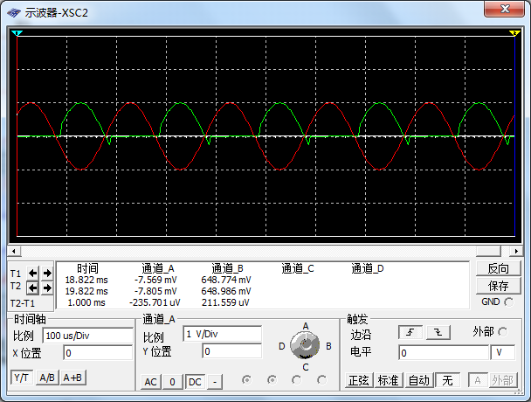This screenshot has width=531, height=402.
Task: Move cursor T2 right with arrow
Action: coord(47,288)
